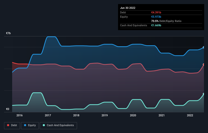Click the €0 y-axis label
Image resolution: width=208 pixels, height=133 pixels.
(8, 109)
